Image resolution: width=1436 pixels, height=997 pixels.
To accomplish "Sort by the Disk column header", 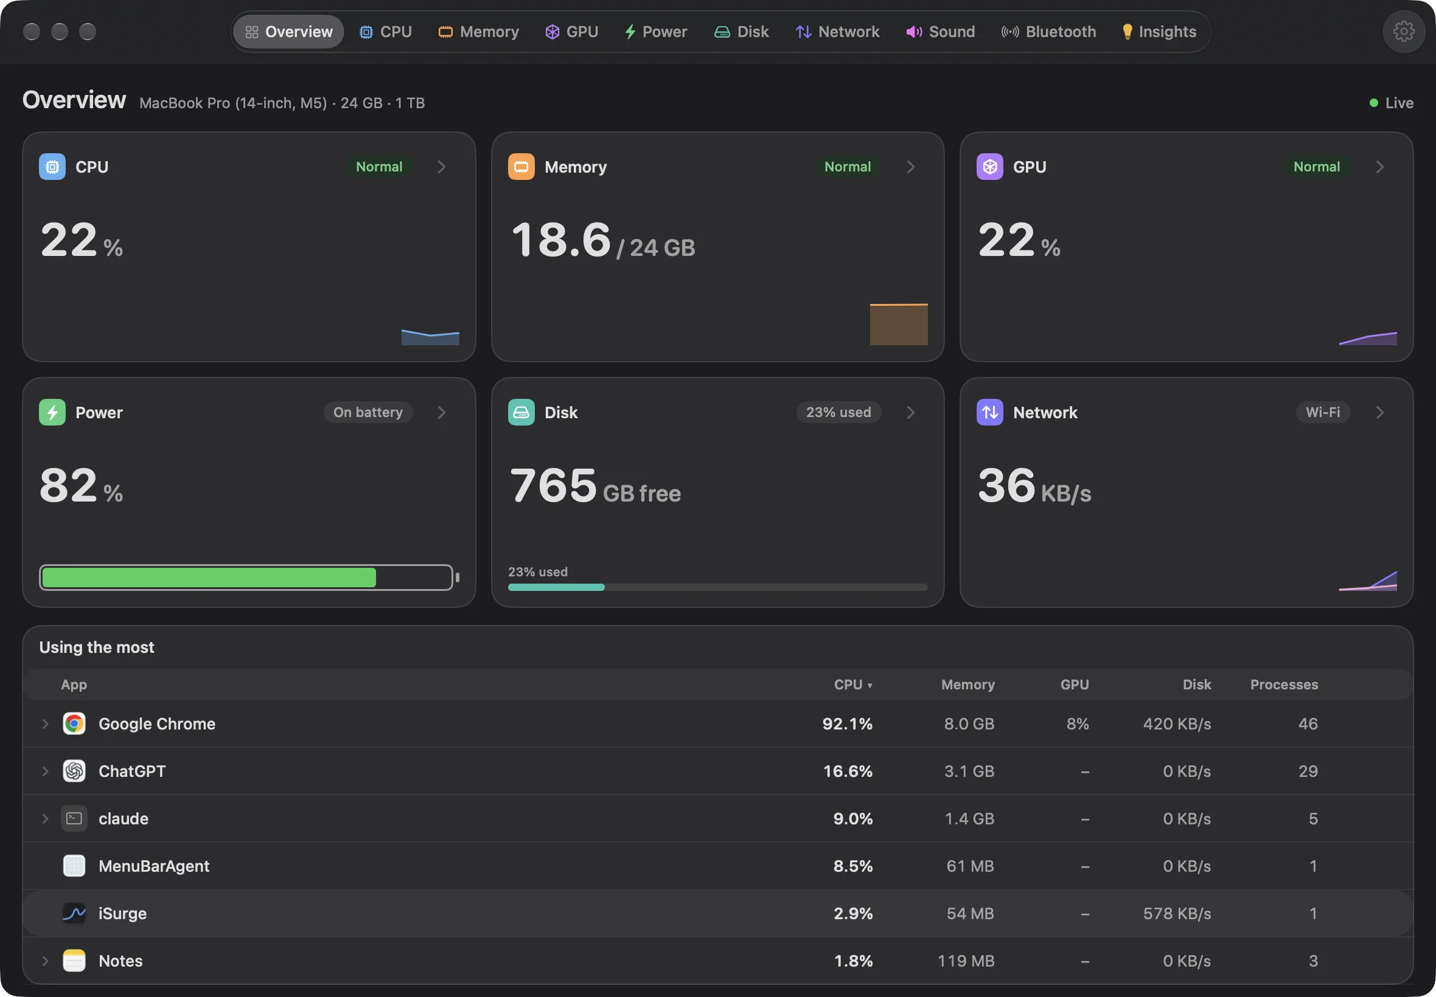I will point(1196,685).
